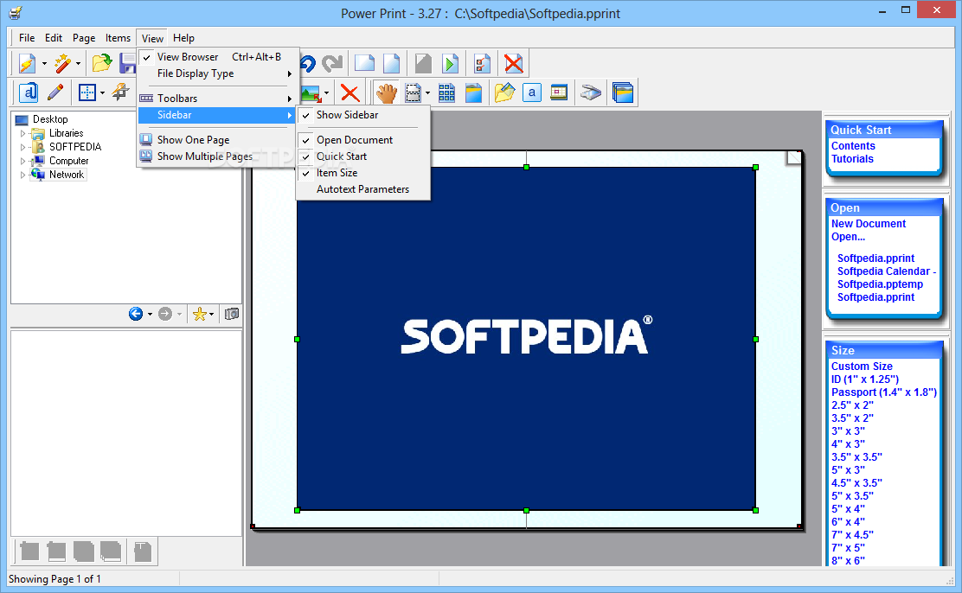
Task: Open Softpedia.pptemp recent file
Action: 880,284
